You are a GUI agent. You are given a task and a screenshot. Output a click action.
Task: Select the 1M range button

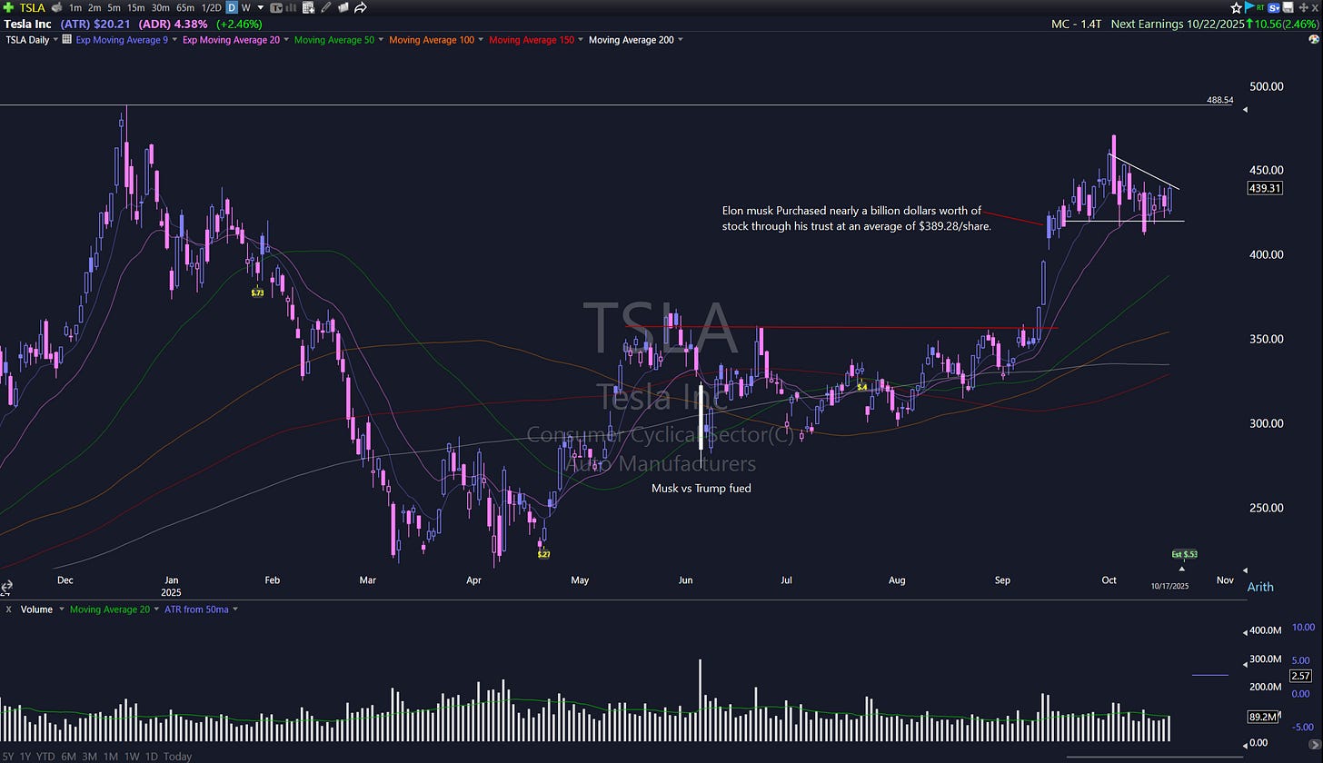point(110,757)
